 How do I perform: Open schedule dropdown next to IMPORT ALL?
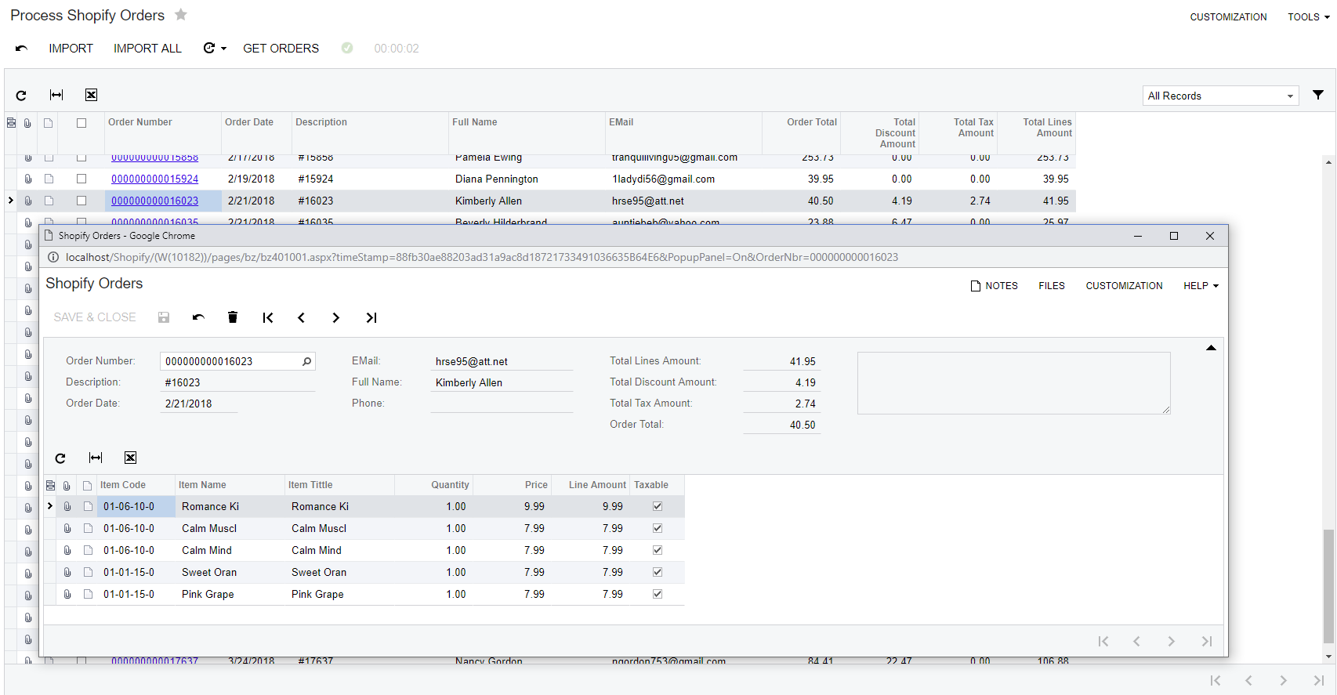215,49
